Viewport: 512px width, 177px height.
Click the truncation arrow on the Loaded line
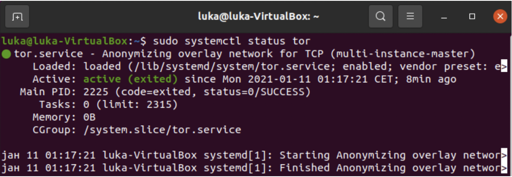(x=504, y=66)
